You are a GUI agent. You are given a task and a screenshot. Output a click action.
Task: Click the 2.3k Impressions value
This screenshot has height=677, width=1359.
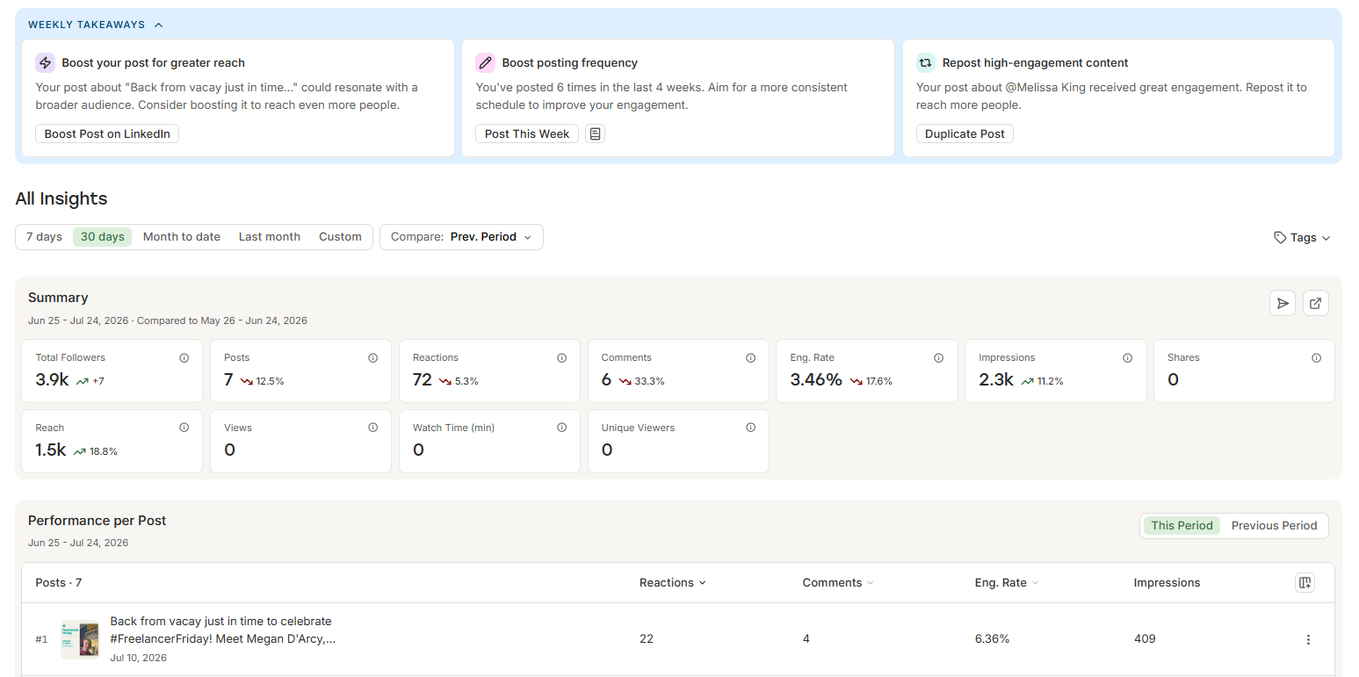[x=996, y=380]
